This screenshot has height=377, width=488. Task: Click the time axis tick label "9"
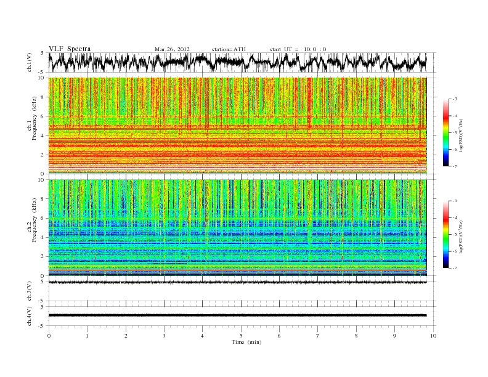pos(394,336)
